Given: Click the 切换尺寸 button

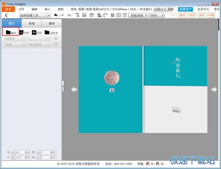Looking at the screenshot, I should point(161,9).
